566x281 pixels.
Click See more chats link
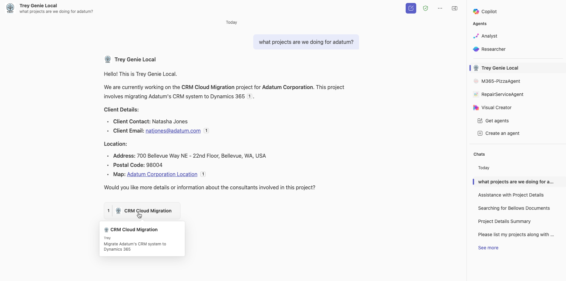point(488,248)
